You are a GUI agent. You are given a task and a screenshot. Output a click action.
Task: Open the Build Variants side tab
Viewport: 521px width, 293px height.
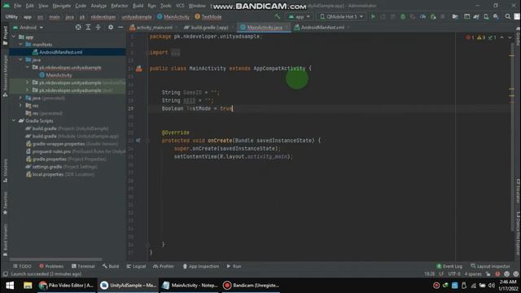click(5, 240)
